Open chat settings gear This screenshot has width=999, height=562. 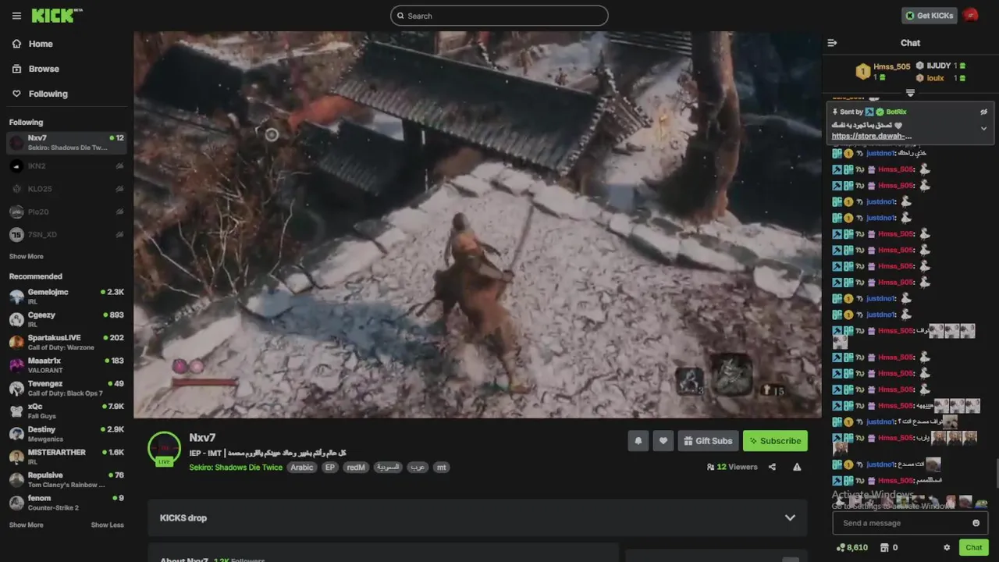[x=947, y=547]
